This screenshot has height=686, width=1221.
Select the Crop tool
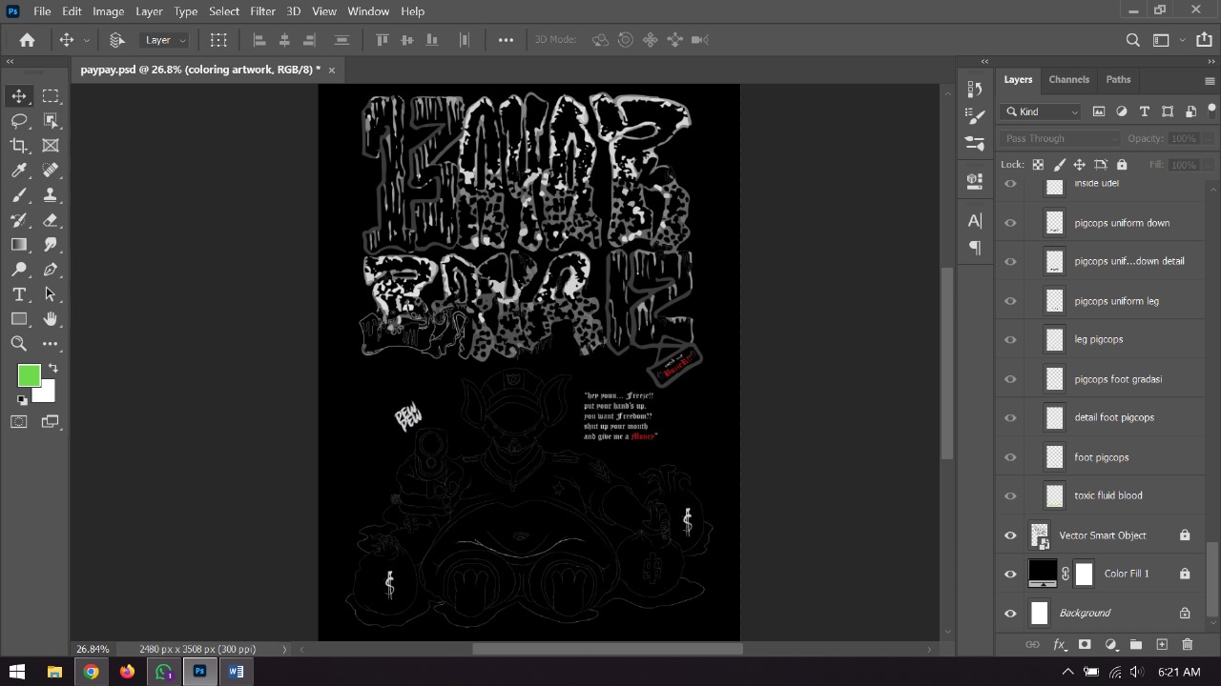point(19,146)
